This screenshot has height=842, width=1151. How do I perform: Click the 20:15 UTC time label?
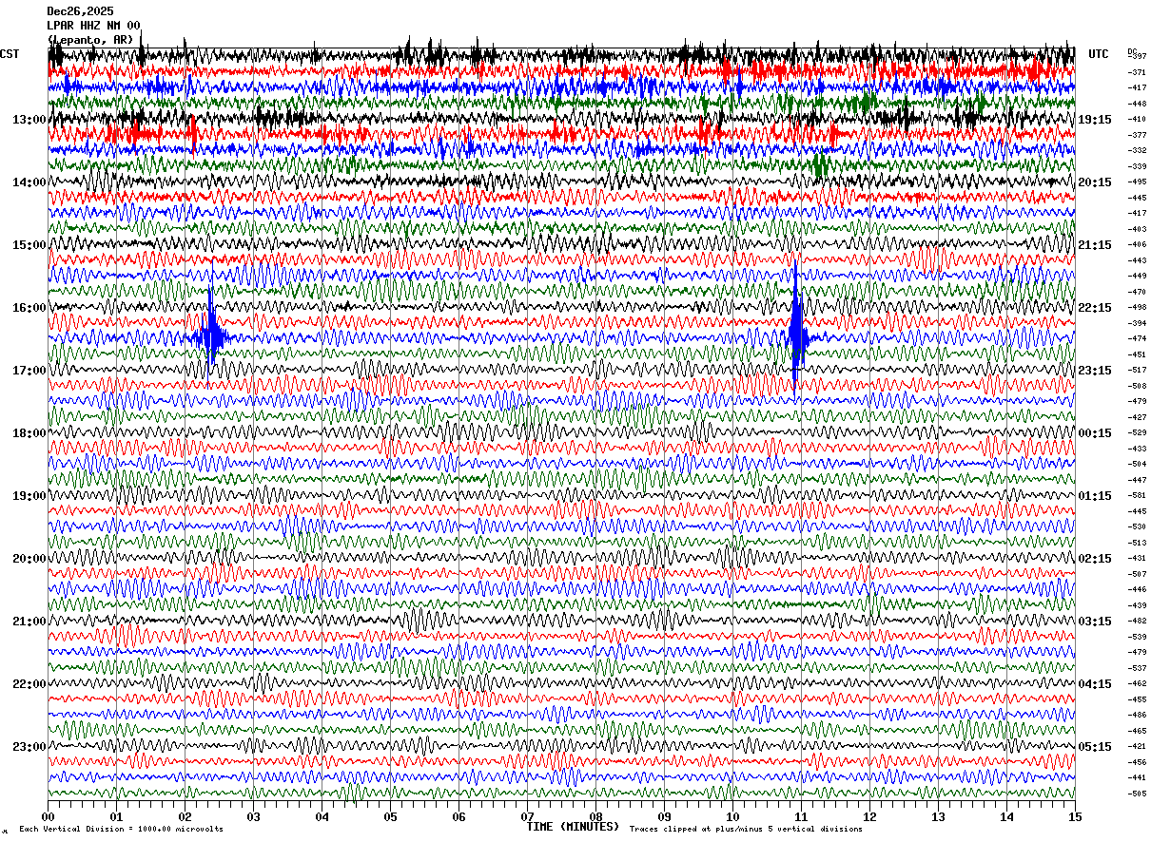click(1095, 182)
